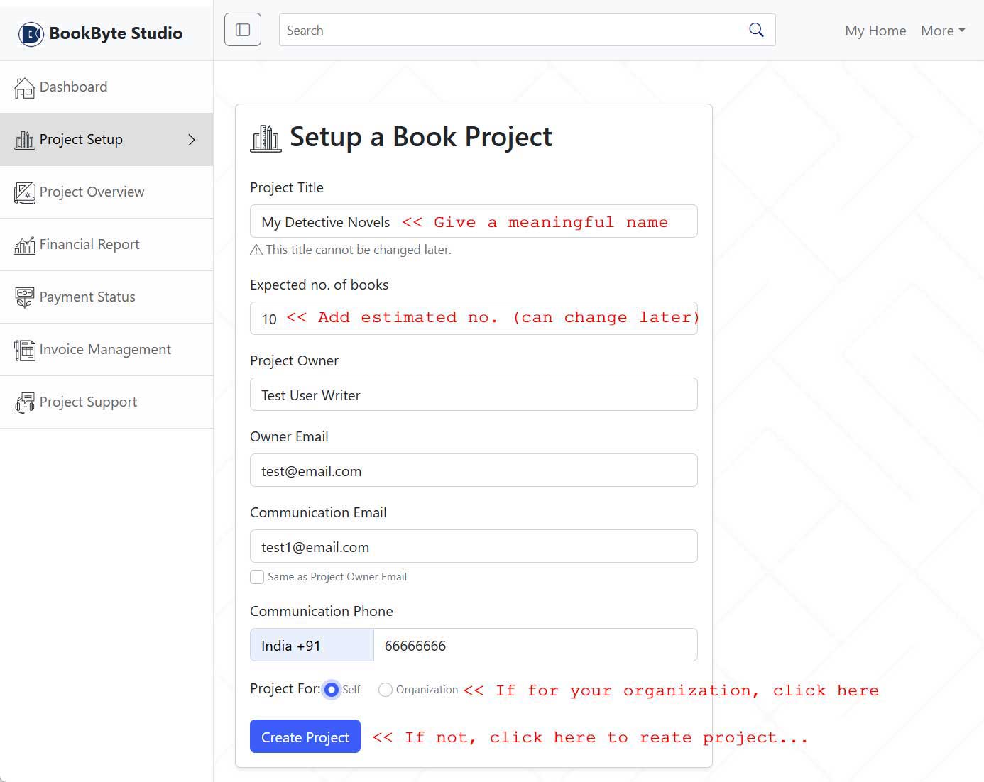Open the More dropdown menu
This screenshot has height=782, width=984.
(x=943, y=31)
